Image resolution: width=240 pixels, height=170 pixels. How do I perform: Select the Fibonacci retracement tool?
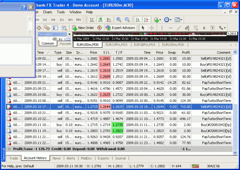point(195,28)
